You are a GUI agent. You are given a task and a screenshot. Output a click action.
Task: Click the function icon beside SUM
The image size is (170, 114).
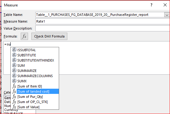(14, 65)
